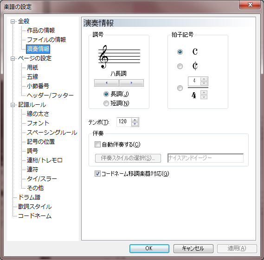Decrease tempo with the down arrow

coord(135,124)
